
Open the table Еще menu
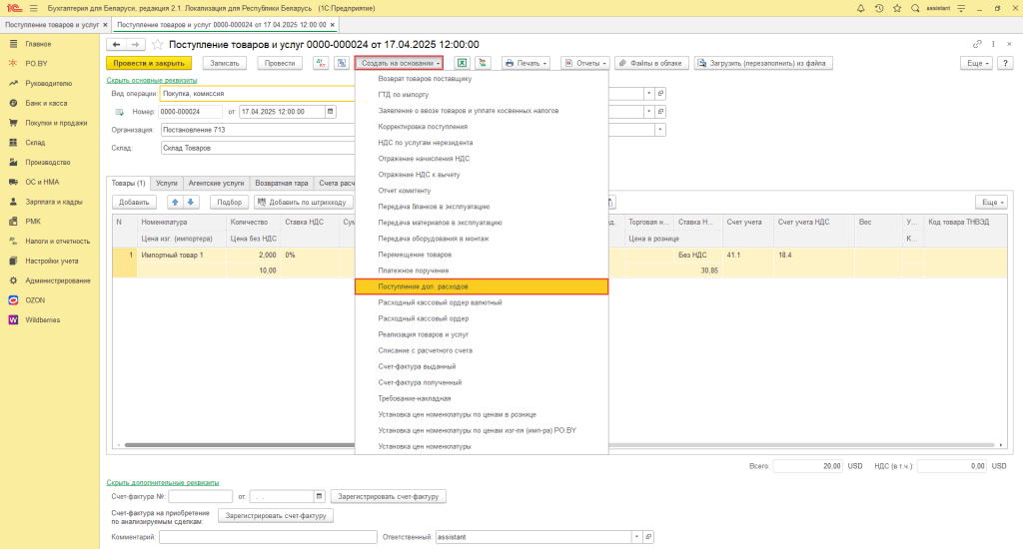pos(991,202)
